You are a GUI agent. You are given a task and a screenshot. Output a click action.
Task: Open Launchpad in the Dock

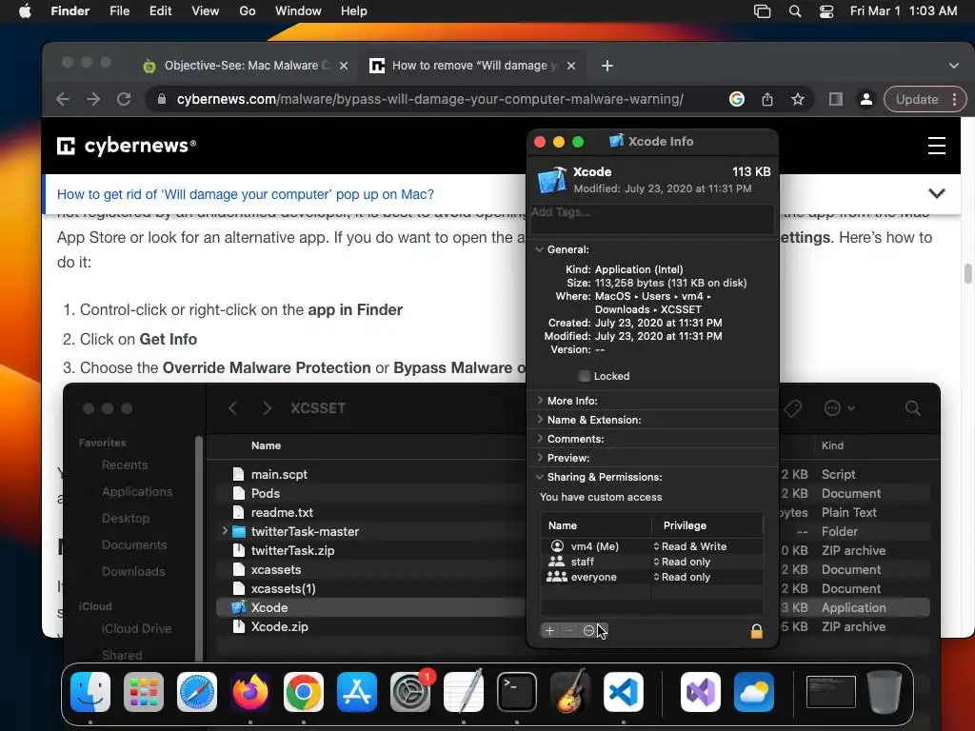[144, 692]
